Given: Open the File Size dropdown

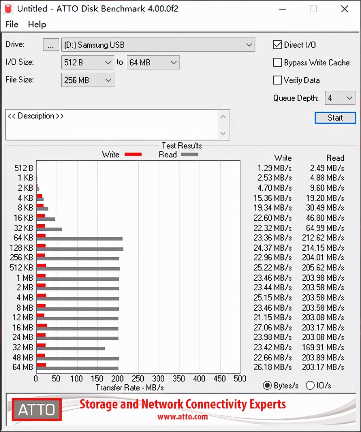Looking at the screenshot, I should (x=88, y=80).
